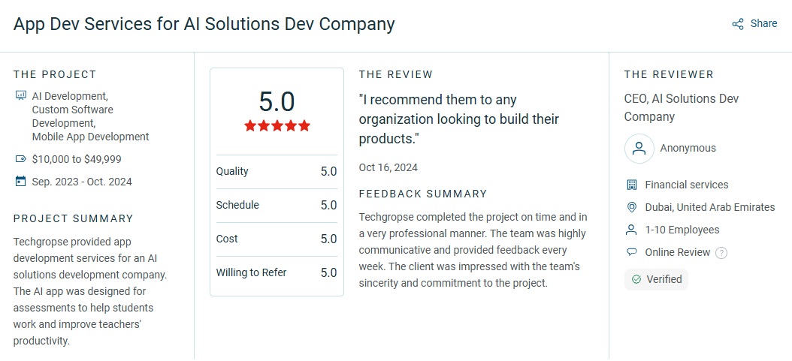Click the employees person icon
Screen dimensions: 792x361
click(x=631, y=230)
